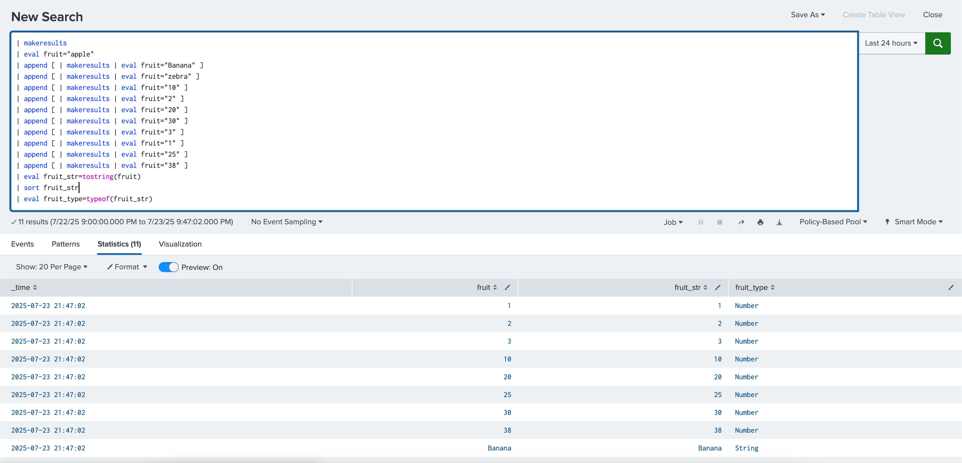Edit fruit_str column pencil icon
The width and height of the screenshot is (962, 463).
[x=718, y=287]
